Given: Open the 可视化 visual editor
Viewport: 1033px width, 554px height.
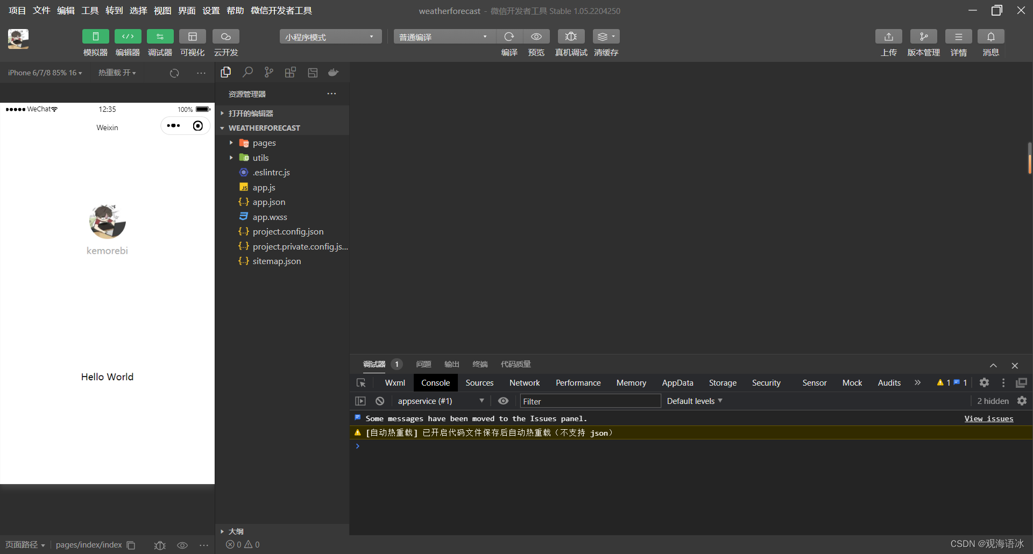Looking at the screenshot, I should pyautogui.click(x=193, y=37).
